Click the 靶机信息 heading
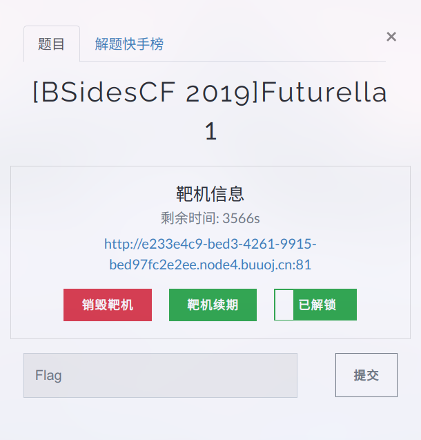 point(210,194)
